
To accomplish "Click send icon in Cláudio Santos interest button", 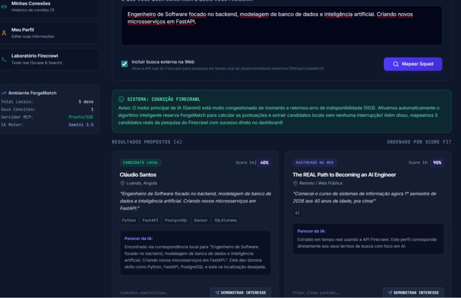I will tap(217, 293).
